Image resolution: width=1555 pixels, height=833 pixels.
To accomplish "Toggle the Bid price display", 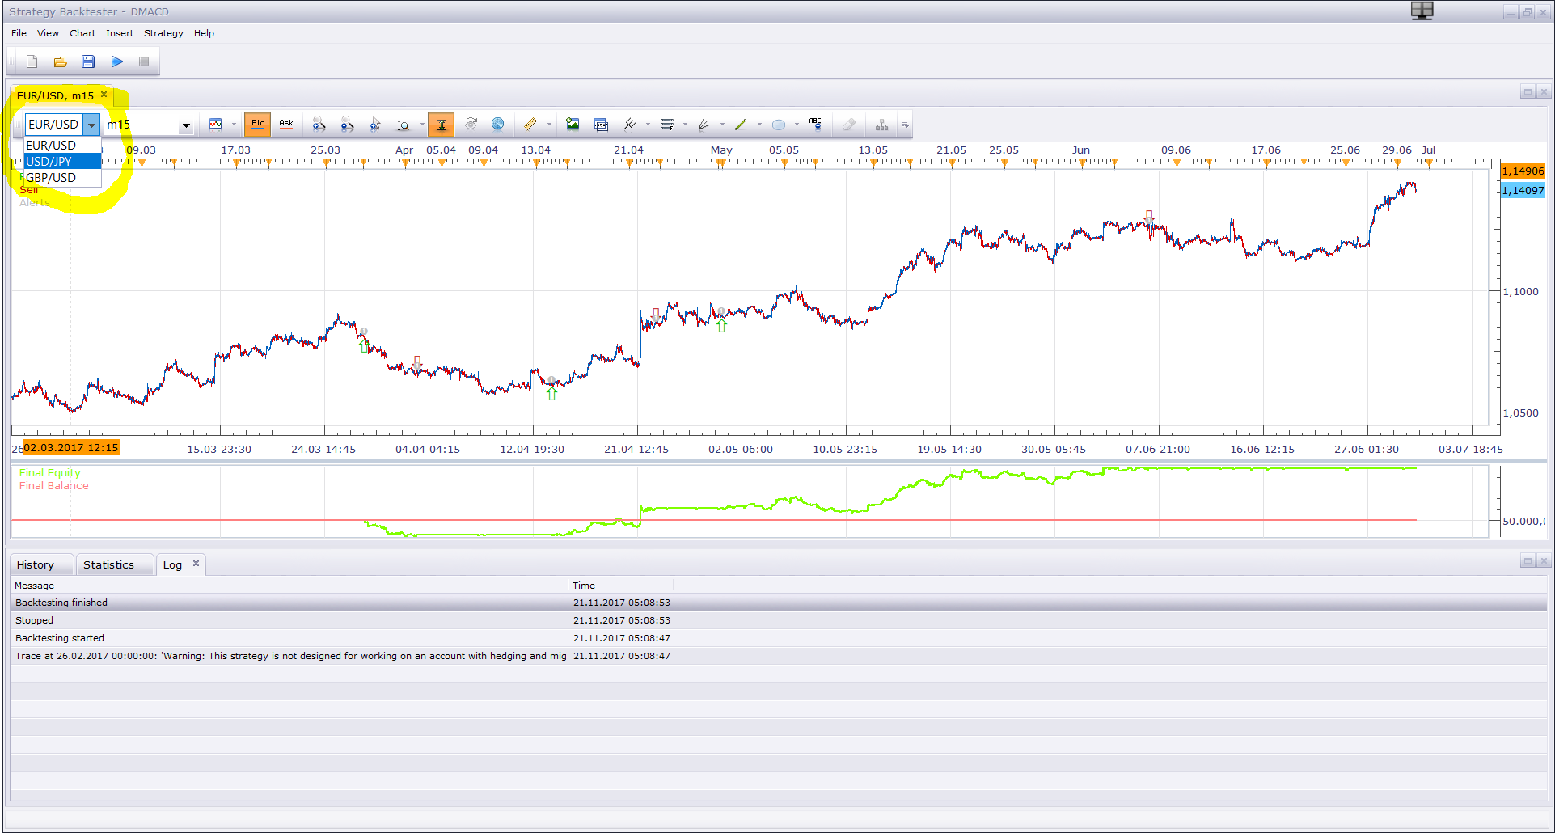I will tap(258, 125).
